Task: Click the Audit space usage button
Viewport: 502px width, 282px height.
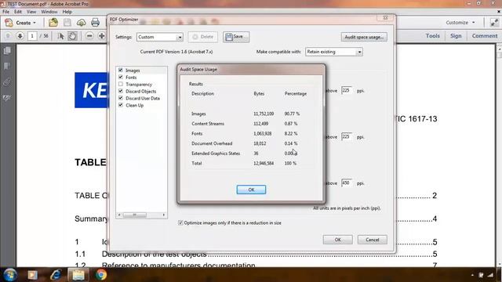Action: (x=364, y=37)
